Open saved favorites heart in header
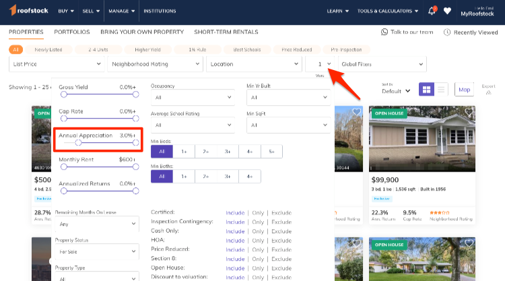 click(x=447, y=11)
